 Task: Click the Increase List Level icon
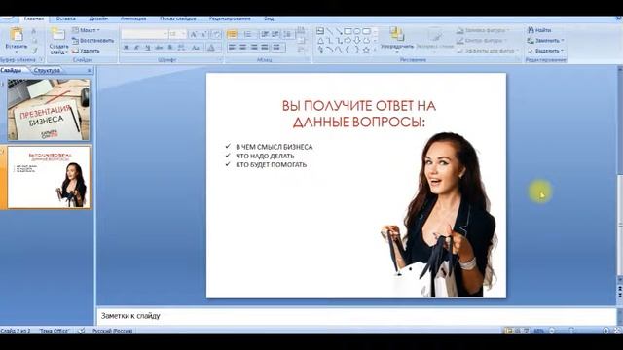click(275, 35)
